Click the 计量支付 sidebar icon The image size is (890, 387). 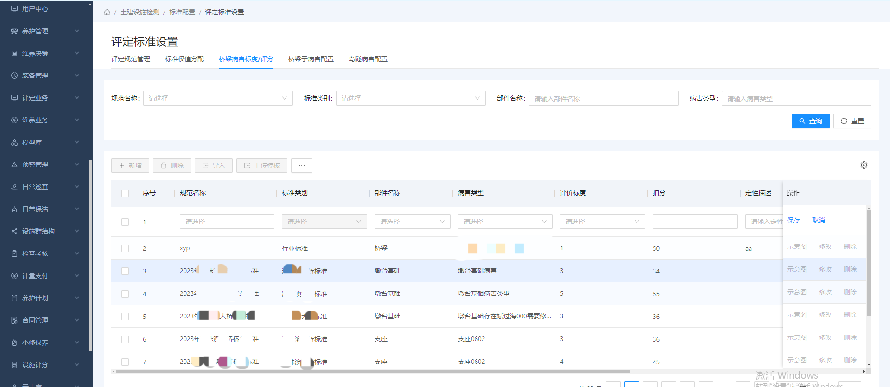14,276
